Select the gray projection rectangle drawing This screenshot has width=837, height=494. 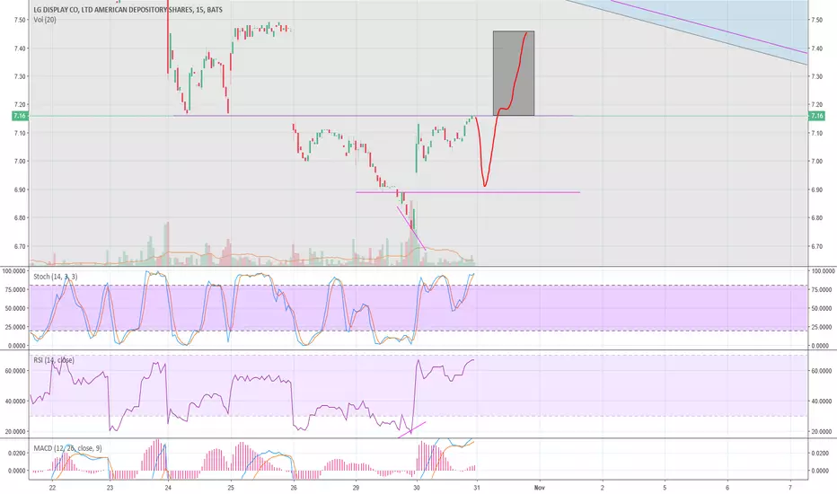point(514,73)
